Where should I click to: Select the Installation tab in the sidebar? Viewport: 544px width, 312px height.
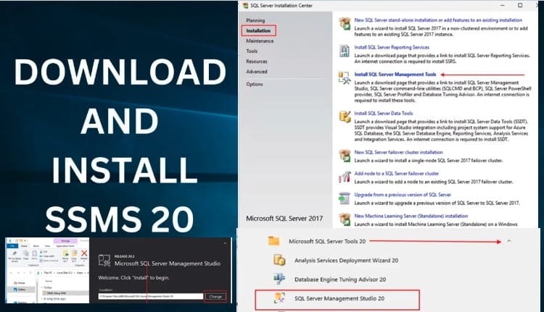259,31
